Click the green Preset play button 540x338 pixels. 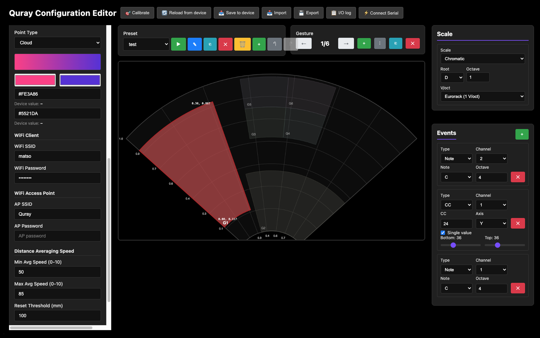(x=178, y=44)
